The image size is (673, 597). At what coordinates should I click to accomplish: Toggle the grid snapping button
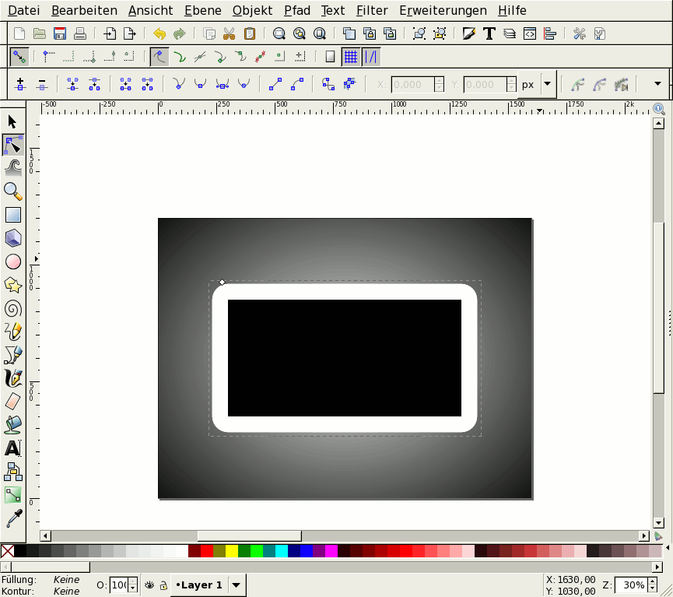(x=351, y=57)
